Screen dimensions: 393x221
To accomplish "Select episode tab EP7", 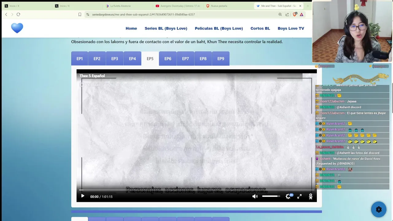I will pyautogui.click(x=185, y=59).
